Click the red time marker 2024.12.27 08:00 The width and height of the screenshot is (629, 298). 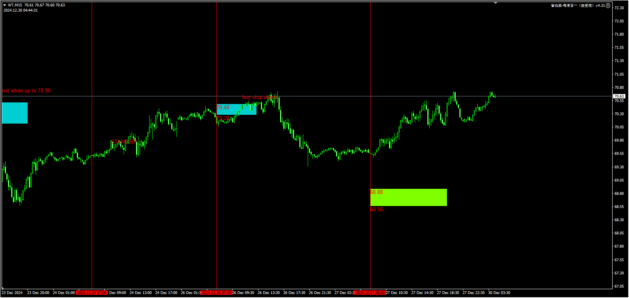pos(370,293)
